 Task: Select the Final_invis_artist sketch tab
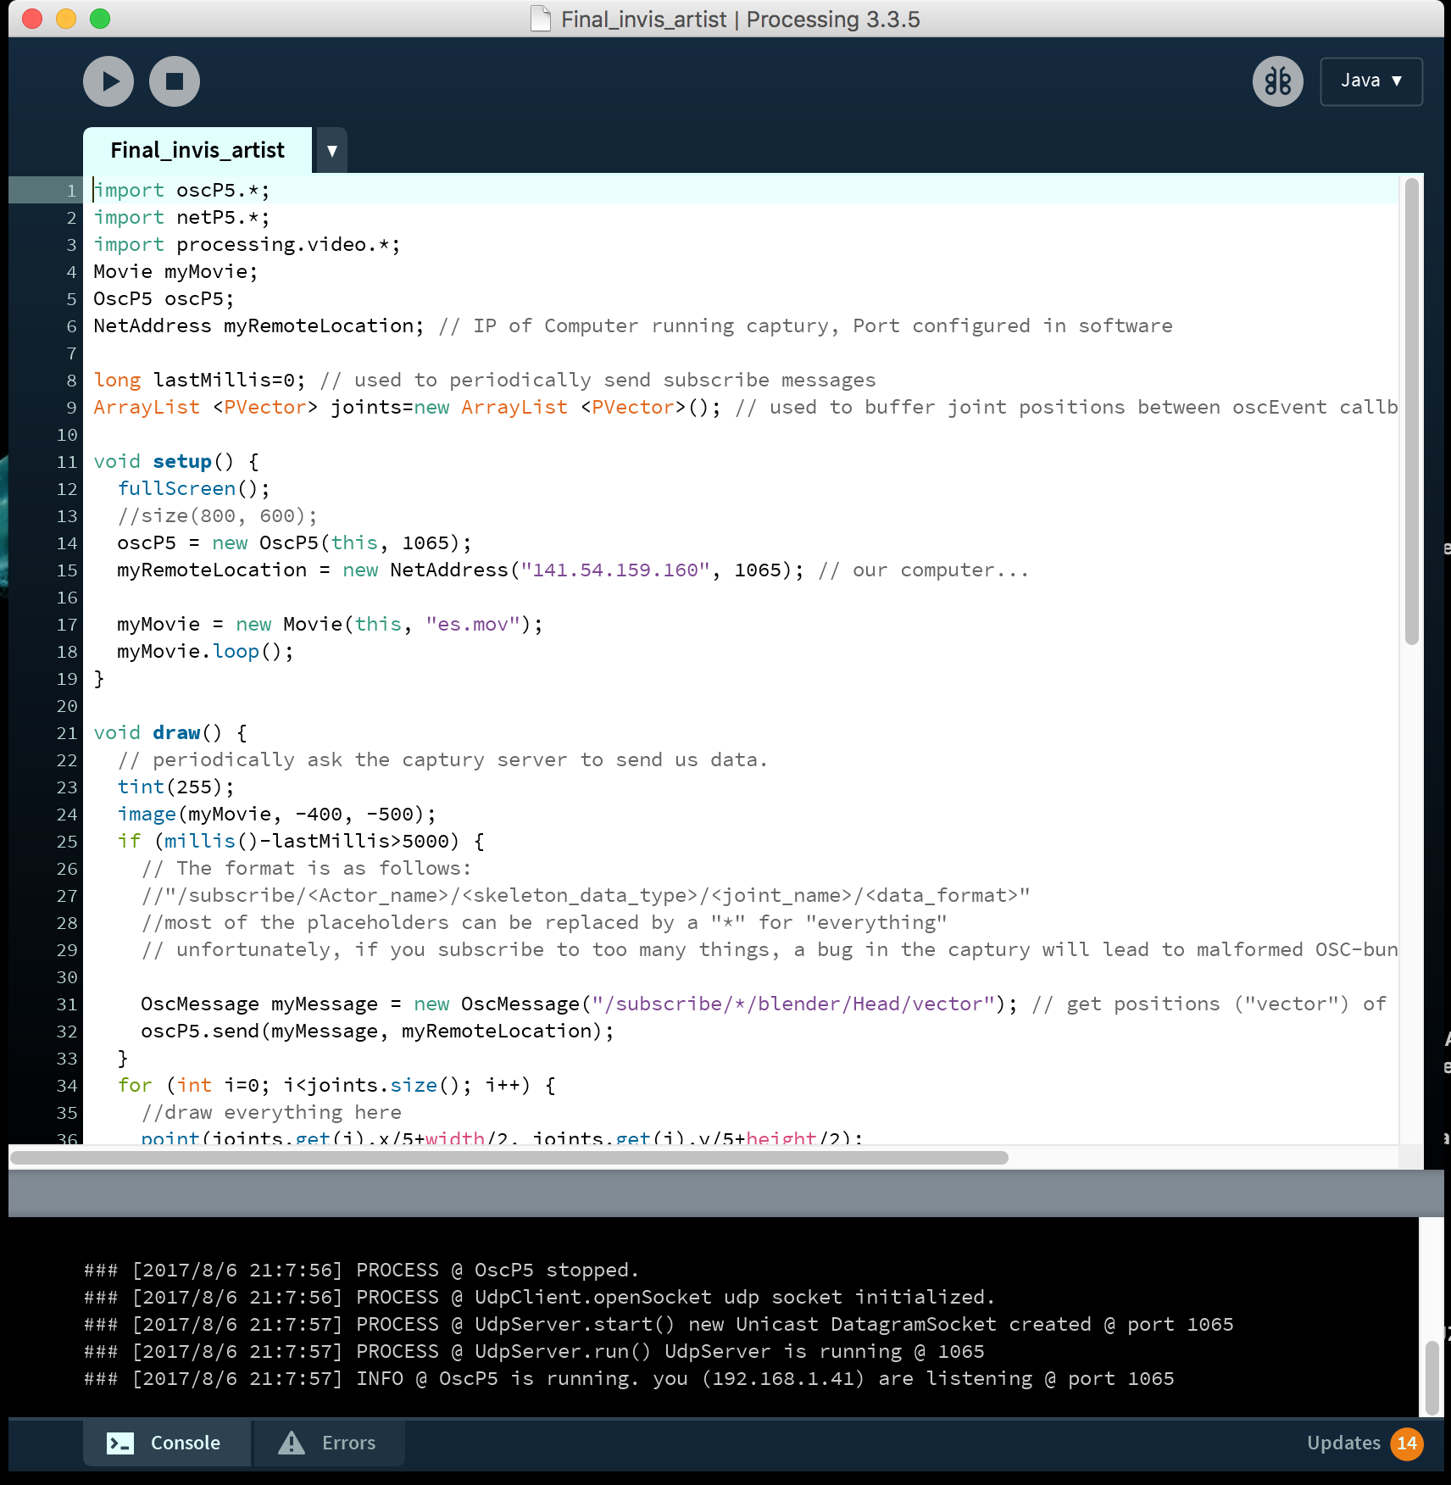197,150
